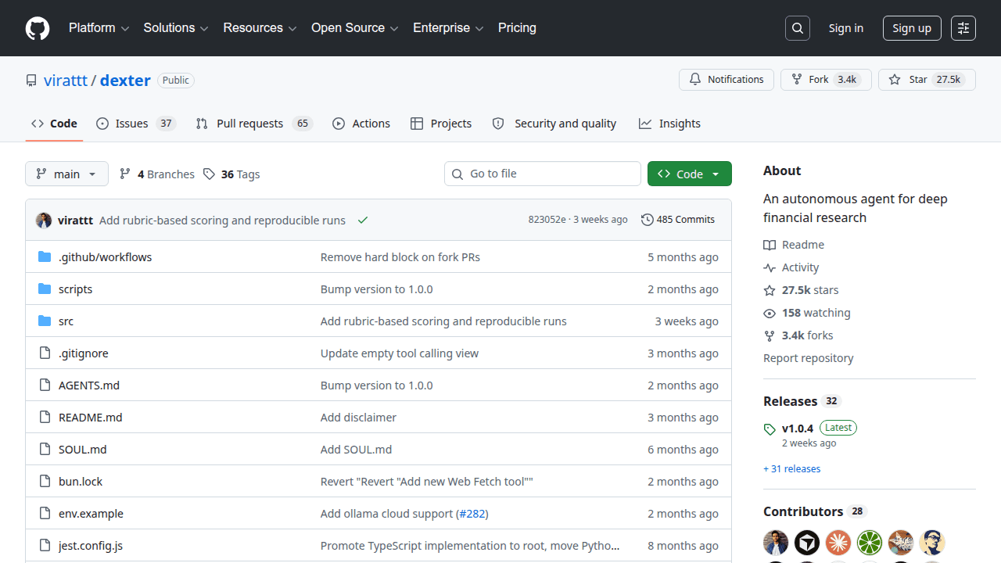Open the Activity link in About
Image resolution: width=1001 pixels, height=563 pixels.
coord(791,267)
